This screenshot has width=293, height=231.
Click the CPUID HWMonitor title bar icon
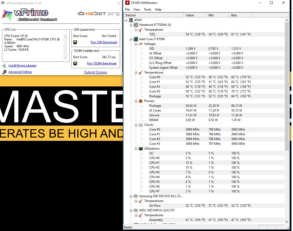[127, 3]
